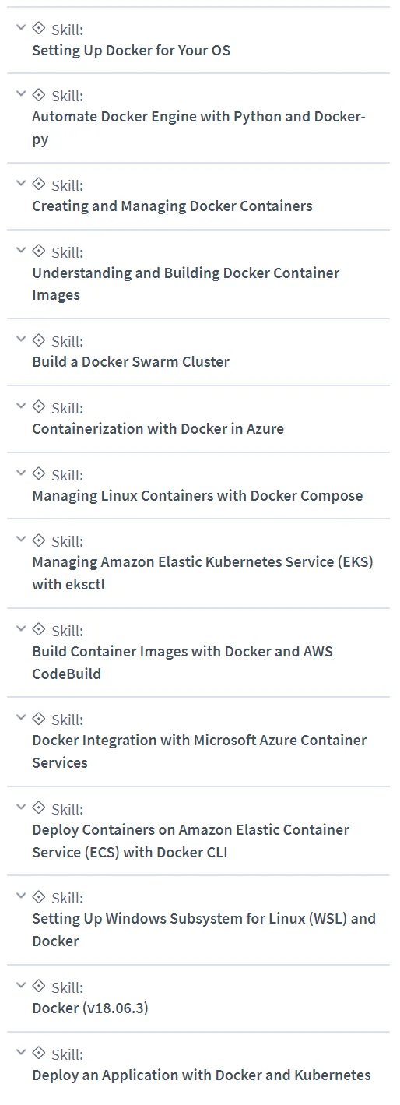
Task: Select Containerization with Docker in Azure title
Action: (x=158, y=429)
